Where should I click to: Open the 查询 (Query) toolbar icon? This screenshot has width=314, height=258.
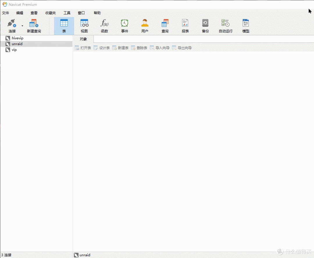click(165, 26)
